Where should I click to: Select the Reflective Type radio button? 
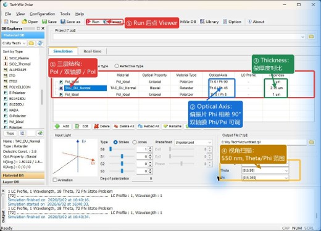click(117, 66)
